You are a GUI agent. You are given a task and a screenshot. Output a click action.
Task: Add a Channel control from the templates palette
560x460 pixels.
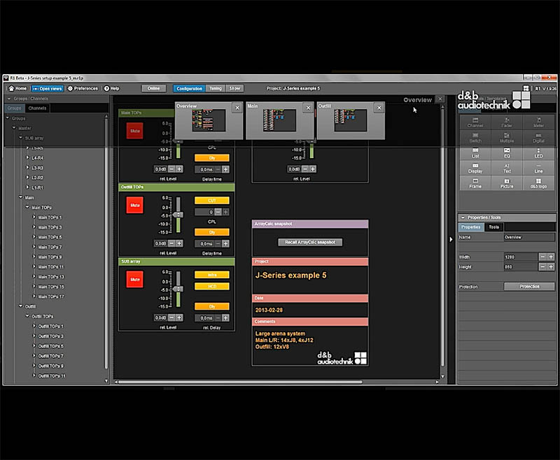475,122
